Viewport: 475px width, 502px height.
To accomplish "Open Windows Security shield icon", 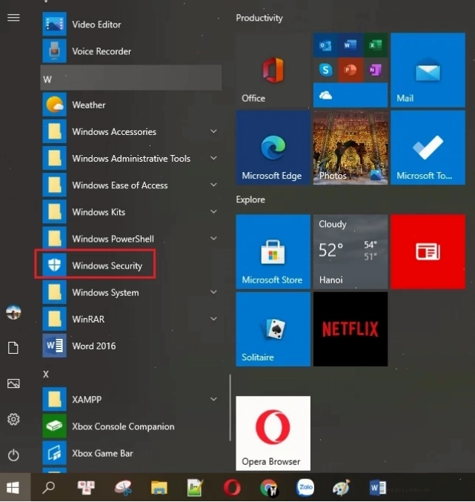I will tap(54, 265).
